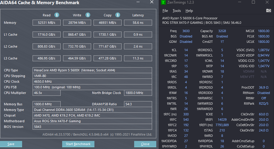Click AMD Ryzen 5 5600X processor name in ZenTimings
Screen dimensions: 274x149
190,18
